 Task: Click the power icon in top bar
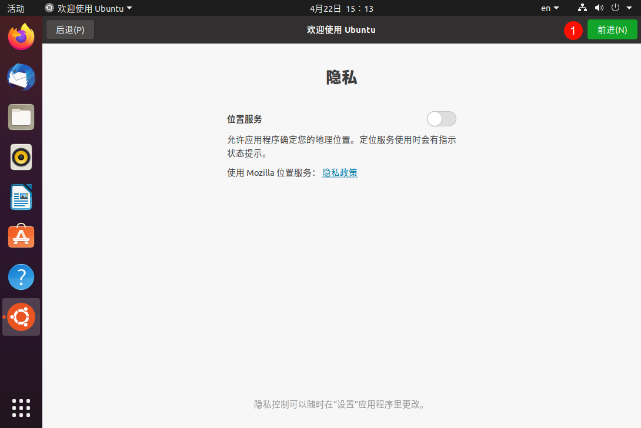615,8
